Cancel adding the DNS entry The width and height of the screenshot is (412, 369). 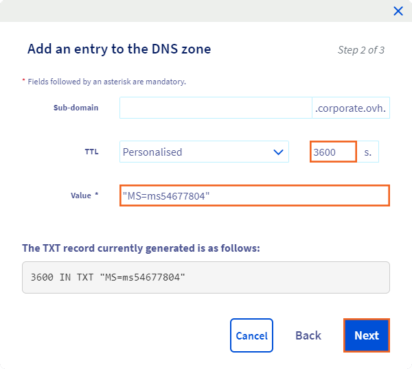point(251,335)
